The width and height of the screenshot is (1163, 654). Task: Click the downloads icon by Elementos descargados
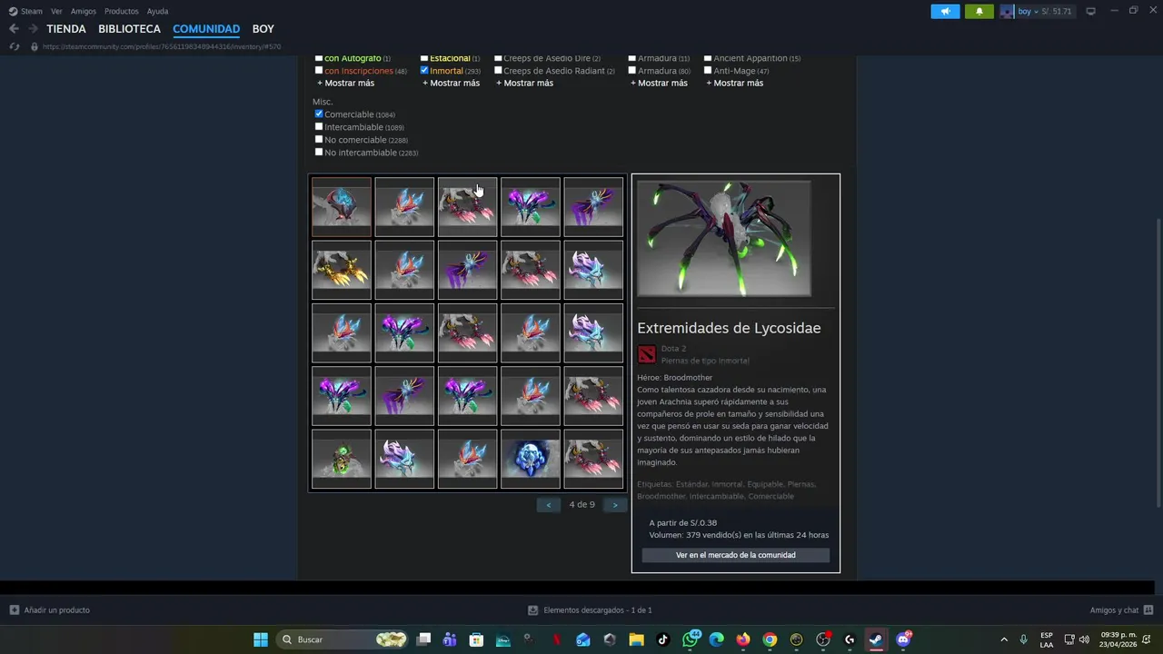pos(532,610)
